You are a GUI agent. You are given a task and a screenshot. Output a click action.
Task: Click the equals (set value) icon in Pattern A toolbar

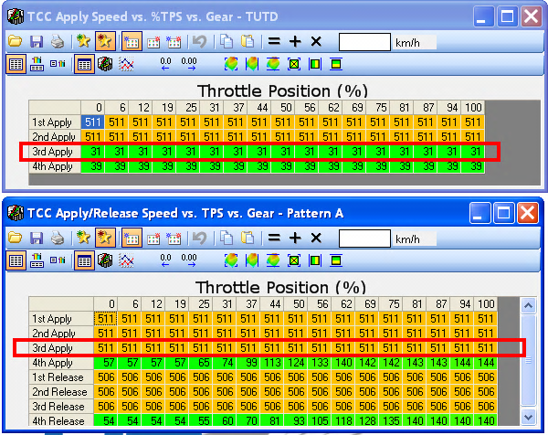tap(273, 238)
